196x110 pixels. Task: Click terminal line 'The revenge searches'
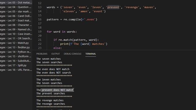pyautogui.click(x=51, y=104)
